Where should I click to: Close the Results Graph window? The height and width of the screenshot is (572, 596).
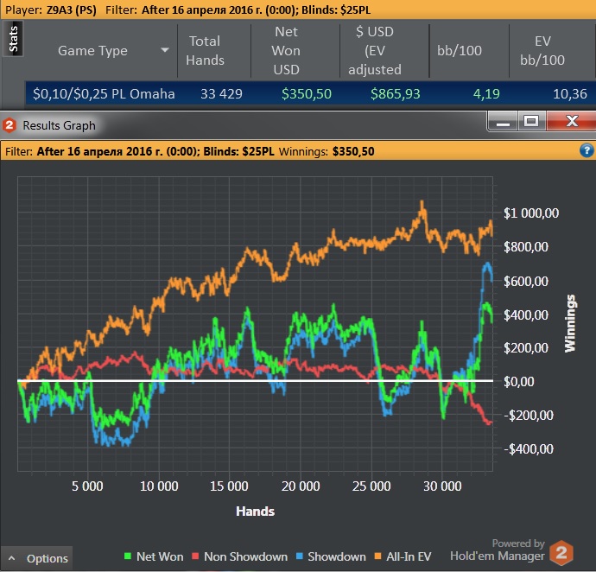click(x=571, y=121)
